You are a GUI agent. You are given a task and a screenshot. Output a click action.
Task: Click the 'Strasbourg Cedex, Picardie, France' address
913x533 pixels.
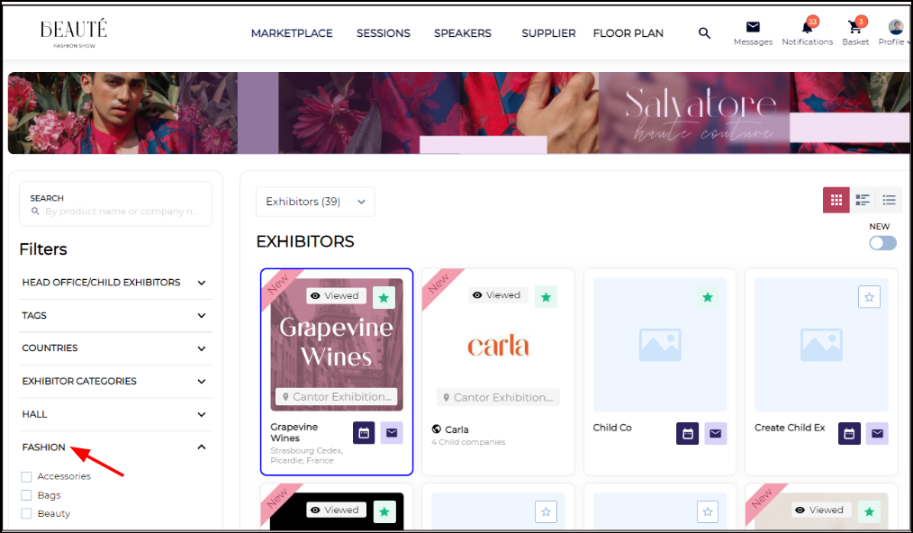[306, 456]
